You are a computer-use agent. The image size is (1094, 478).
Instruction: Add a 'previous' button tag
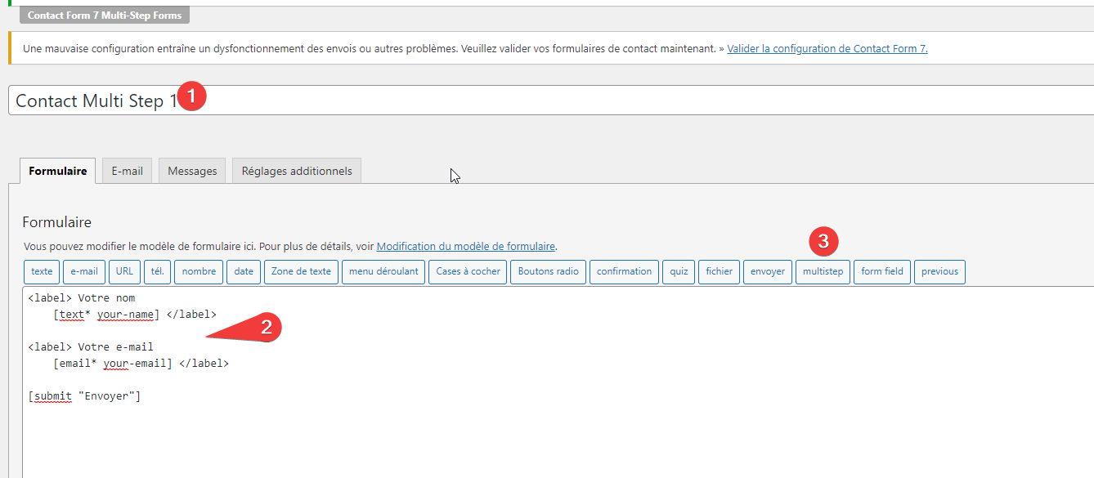[x=939, y=271]
